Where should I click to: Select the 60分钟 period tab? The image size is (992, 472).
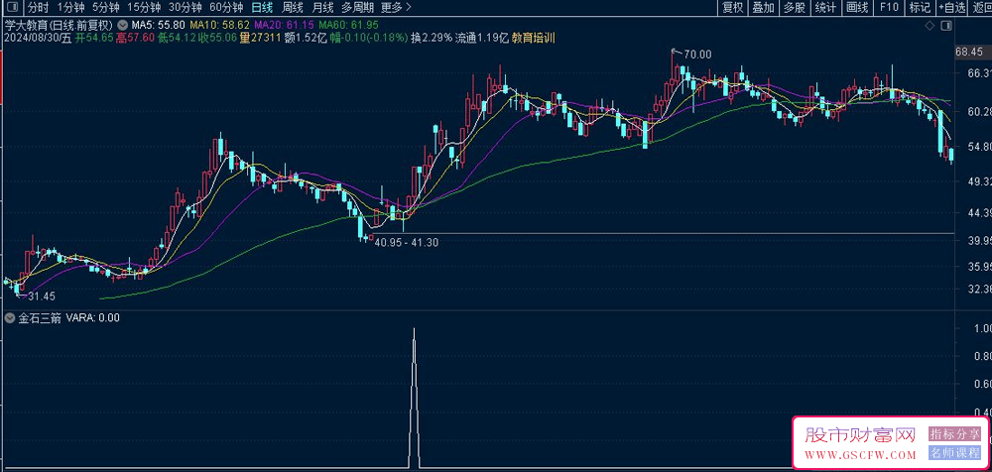(x=226, y=8)
